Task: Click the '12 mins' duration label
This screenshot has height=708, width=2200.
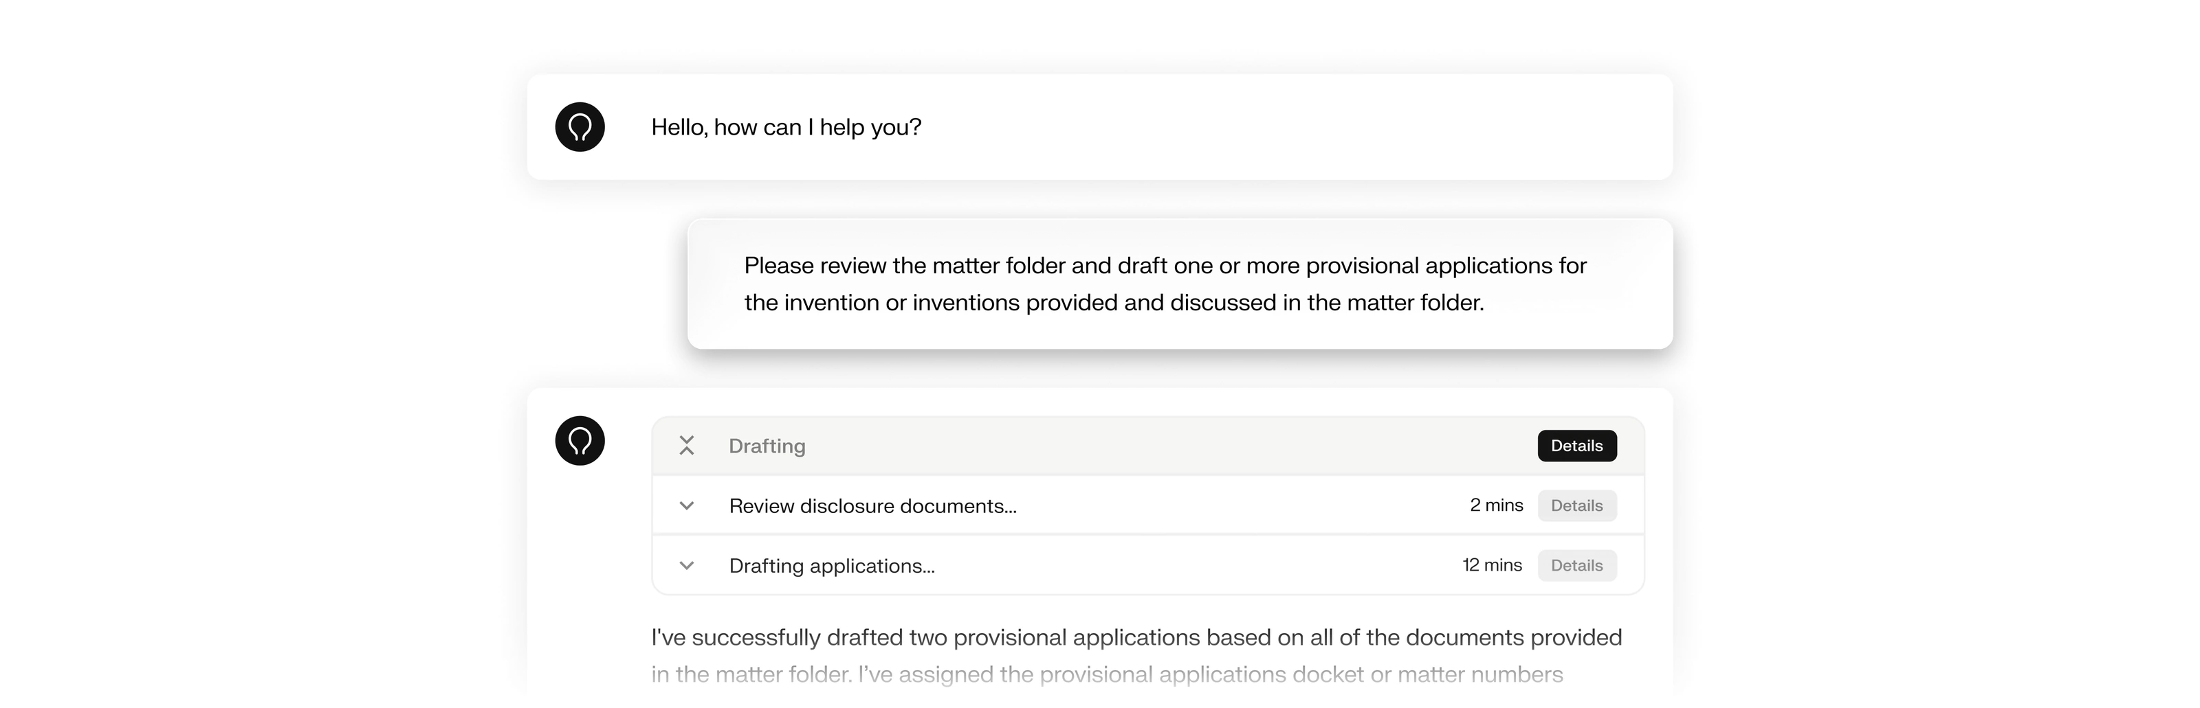Action: coord(1492,564)
